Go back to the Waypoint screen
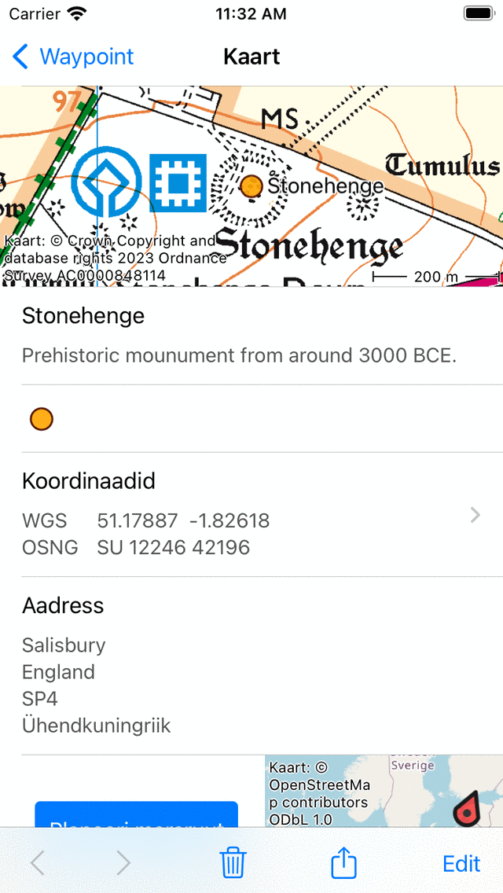The height and width of the screenshot is (893, 503). [73, 57]
